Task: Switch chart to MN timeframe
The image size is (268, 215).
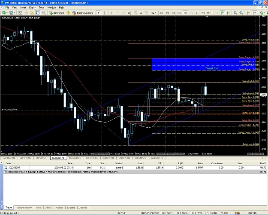Action: click(x=209, y=13)
